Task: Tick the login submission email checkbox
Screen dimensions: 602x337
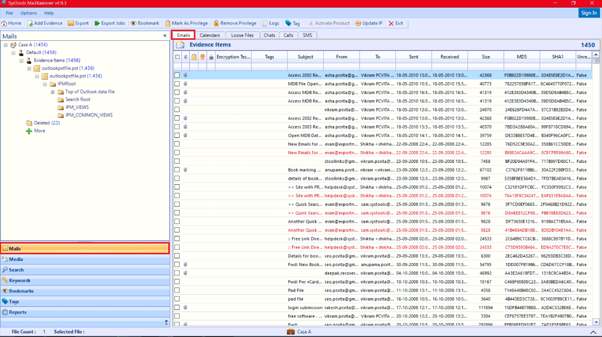Action: coord(177,307)
